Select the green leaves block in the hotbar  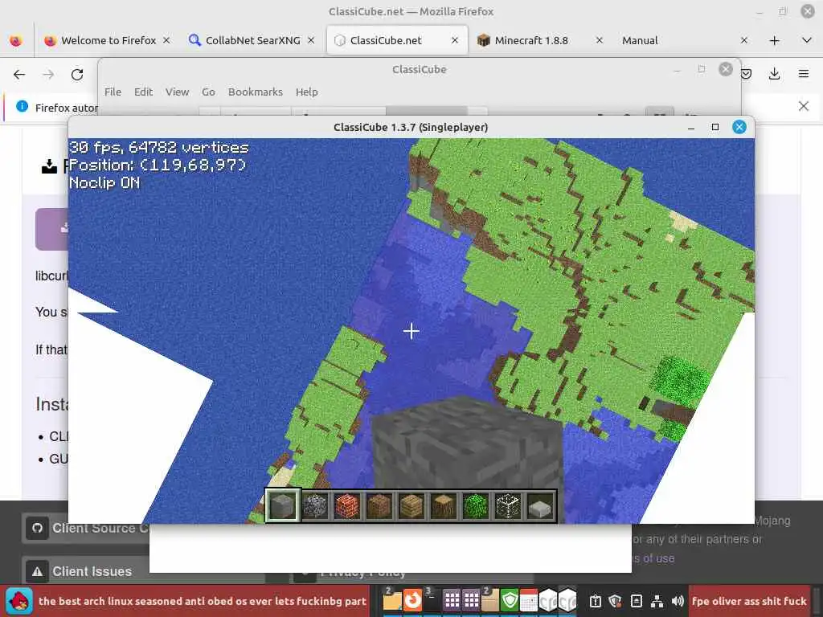(476, 505)
